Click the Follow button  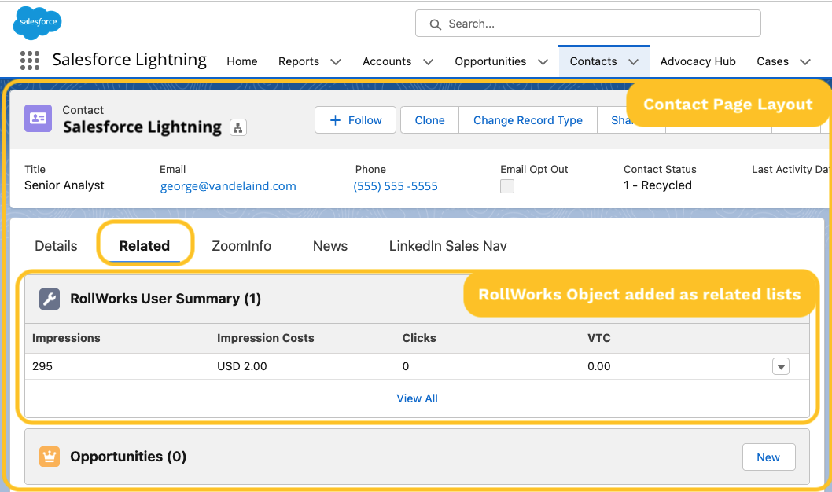[x=355, y=120]
